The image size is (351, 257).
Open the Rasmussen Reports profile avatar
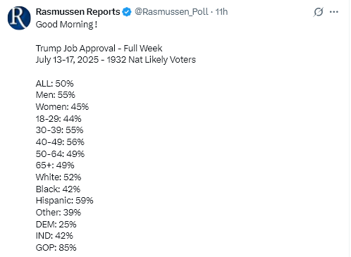click(x=19, y=18)
